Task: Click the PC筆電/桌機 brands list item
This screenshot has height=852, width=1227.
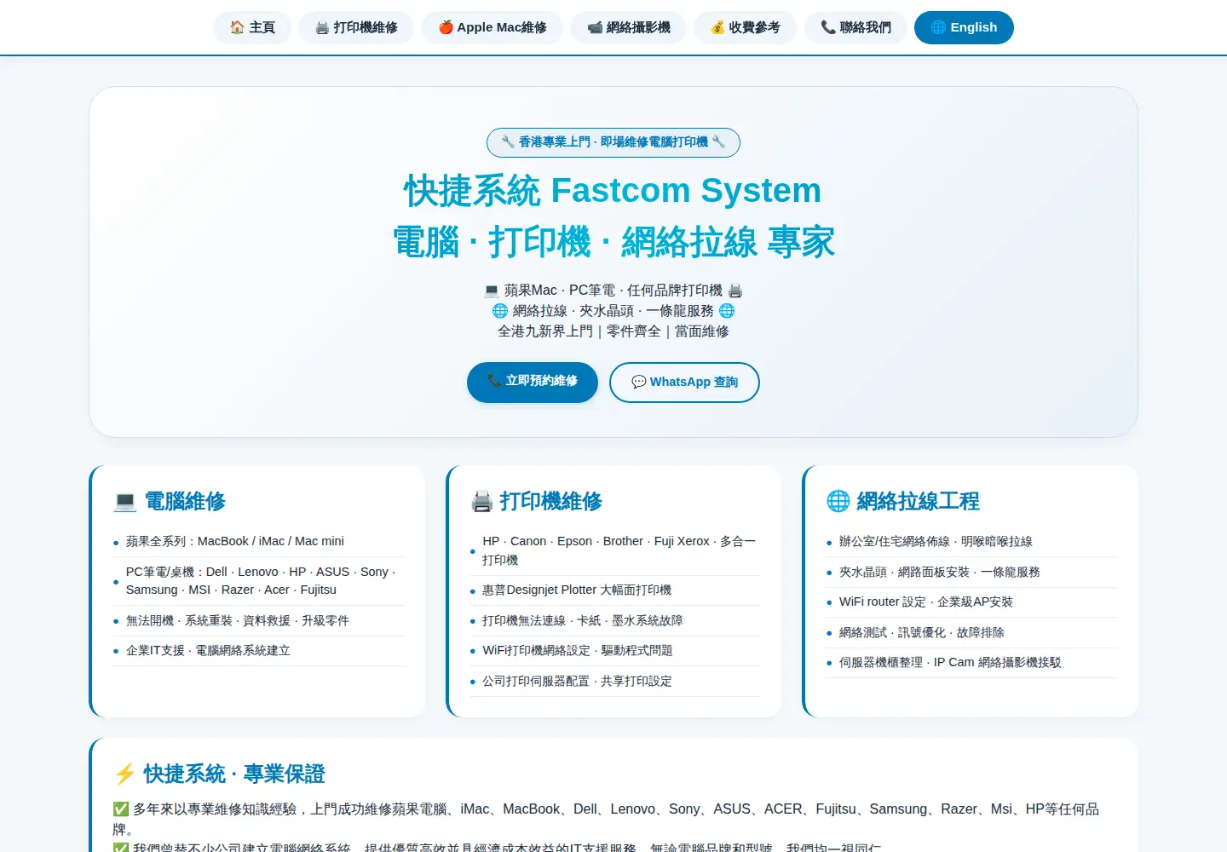Action: [x=259, y=581]
